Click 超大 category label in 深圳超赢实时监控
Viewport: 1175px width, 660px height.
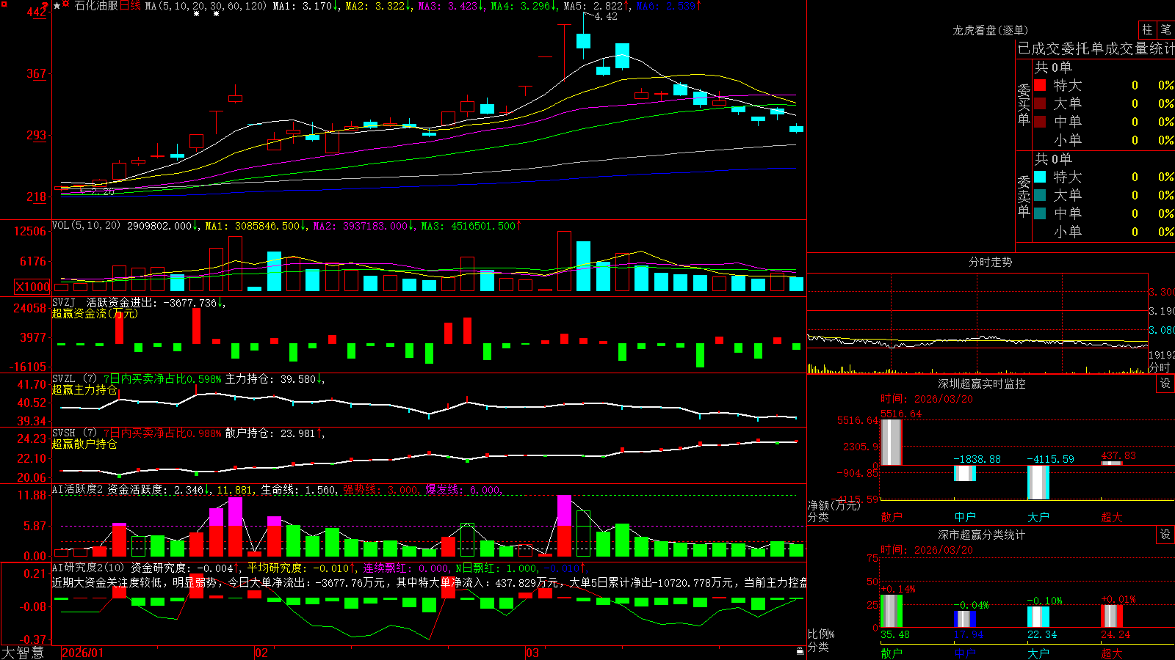click(1112, 517)
